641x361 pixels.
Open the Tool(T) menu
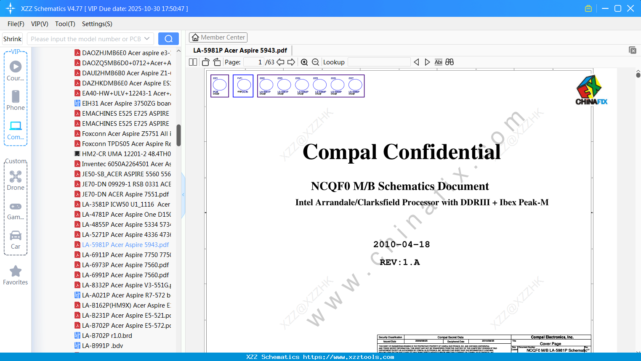(65, 24)
